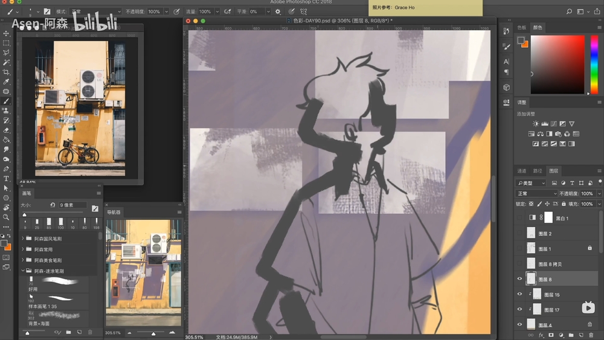Click the 图层 8 拷贝 layer thumbnail

532,264
